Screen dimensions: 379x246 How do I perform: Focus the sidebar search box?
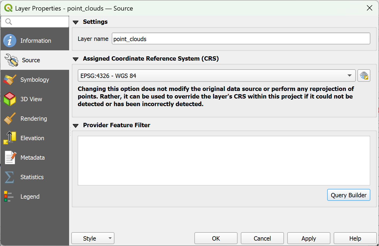(35, 22)
